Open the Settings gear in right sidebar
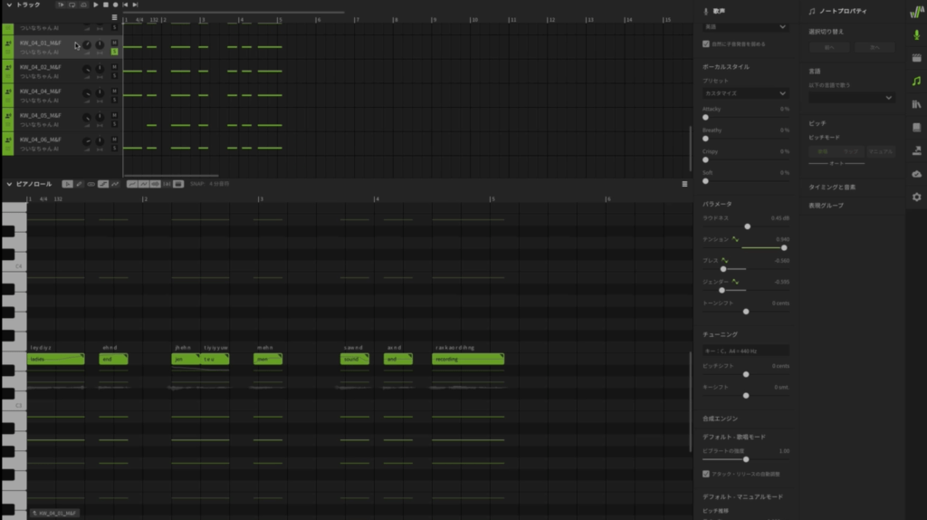The height and width of the screenshot is (520, 927). pos(916,197)
